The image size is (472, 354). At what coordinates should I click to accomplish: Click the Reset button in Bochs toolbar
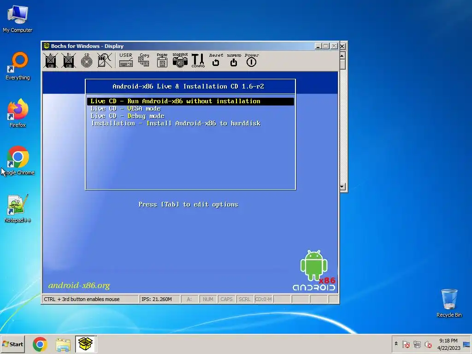216,60
